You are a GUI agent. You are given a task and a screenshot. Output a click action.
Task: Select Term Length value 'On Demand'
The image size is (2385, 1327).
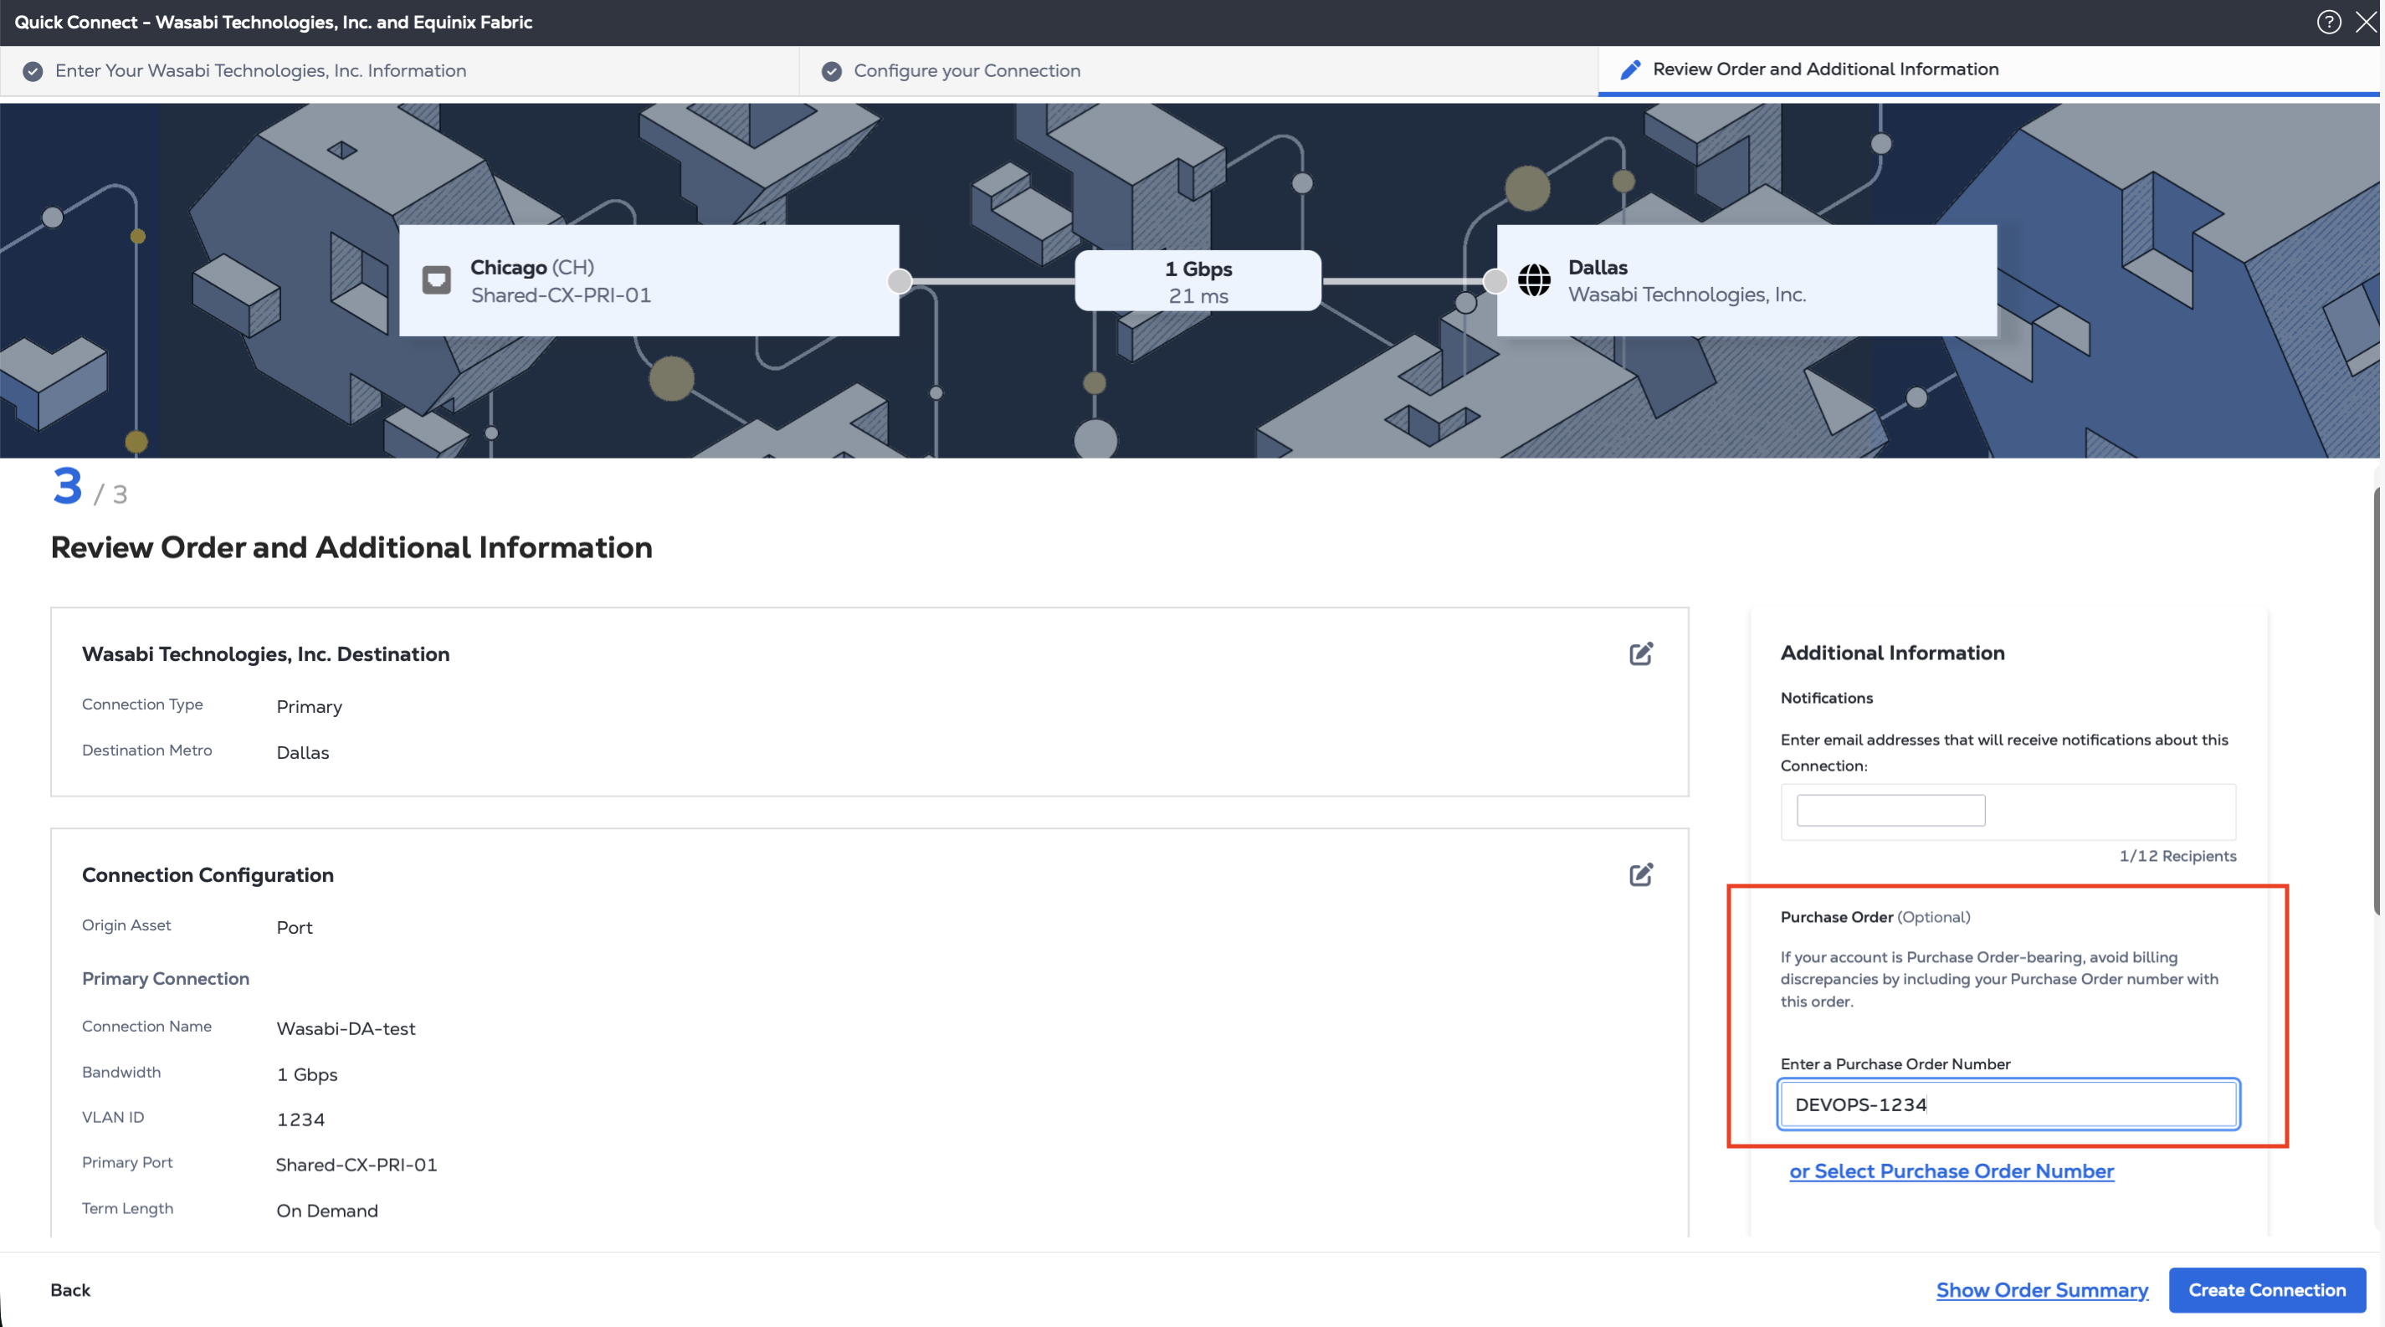coord(327,1212)
